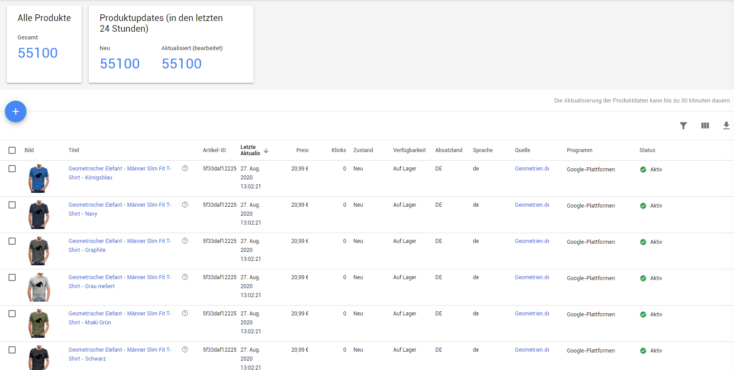734x370 pixels.
Task: Open Geometrischer Elefant Schwarz product link
Action: pos(120,350)
